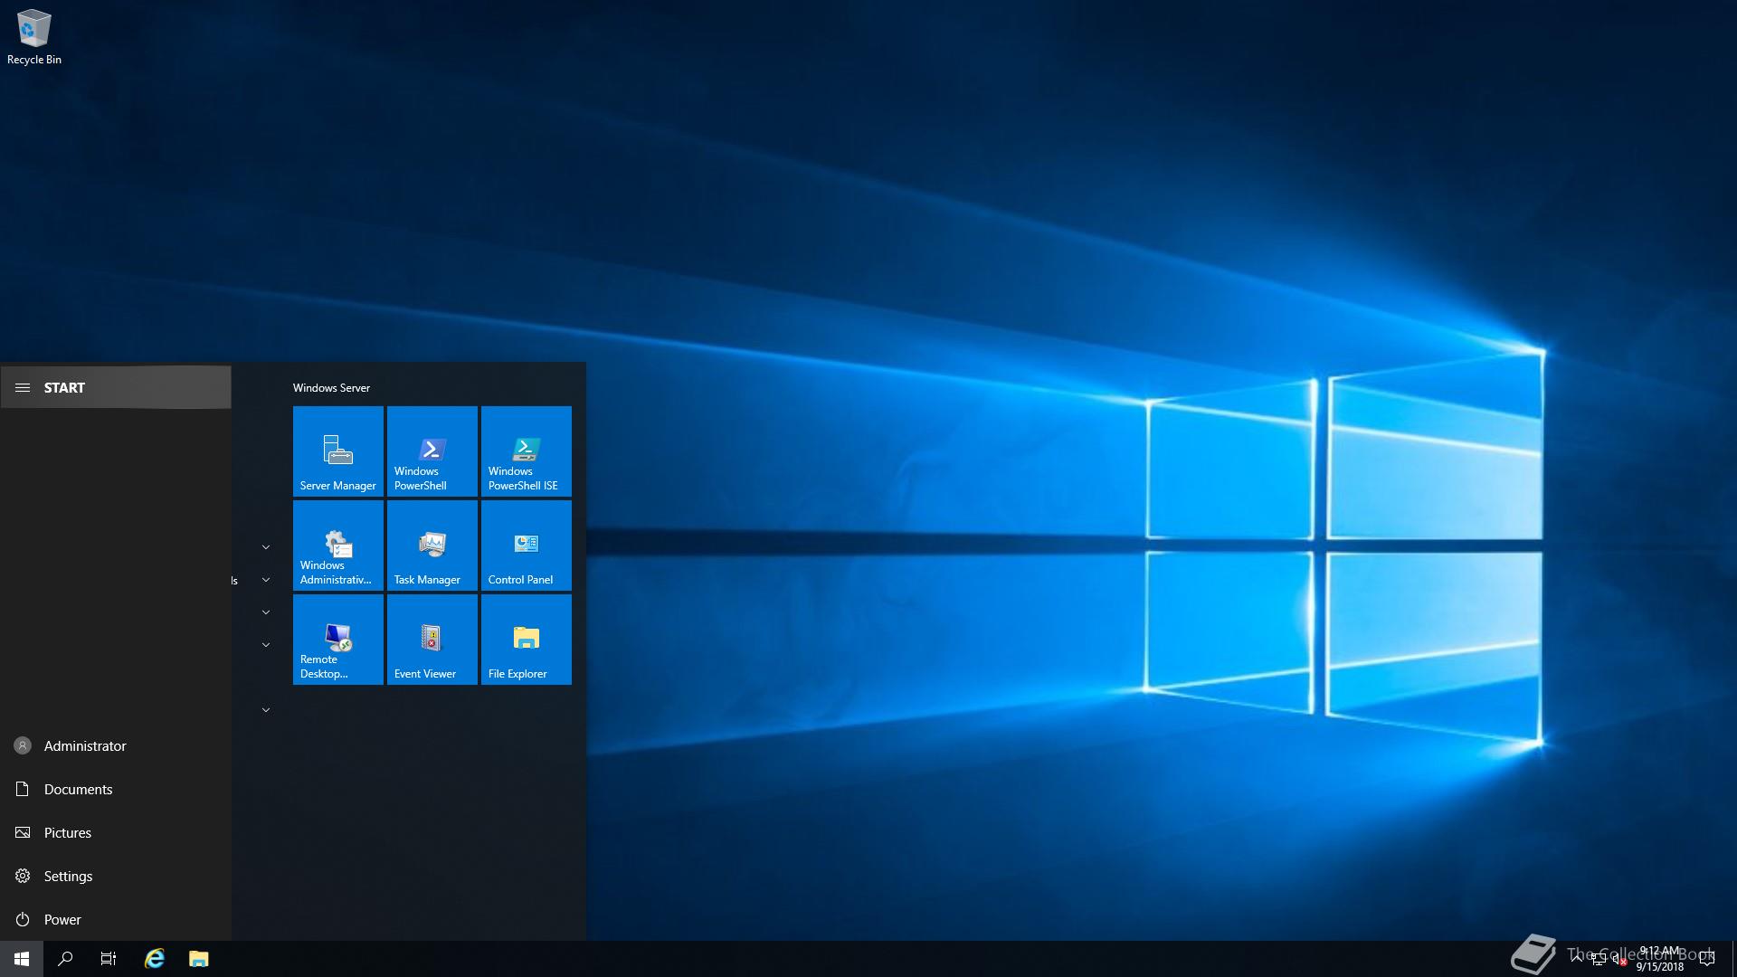Click the muted volume tray icon
1737x977 pixels.
coord(1620,959)
